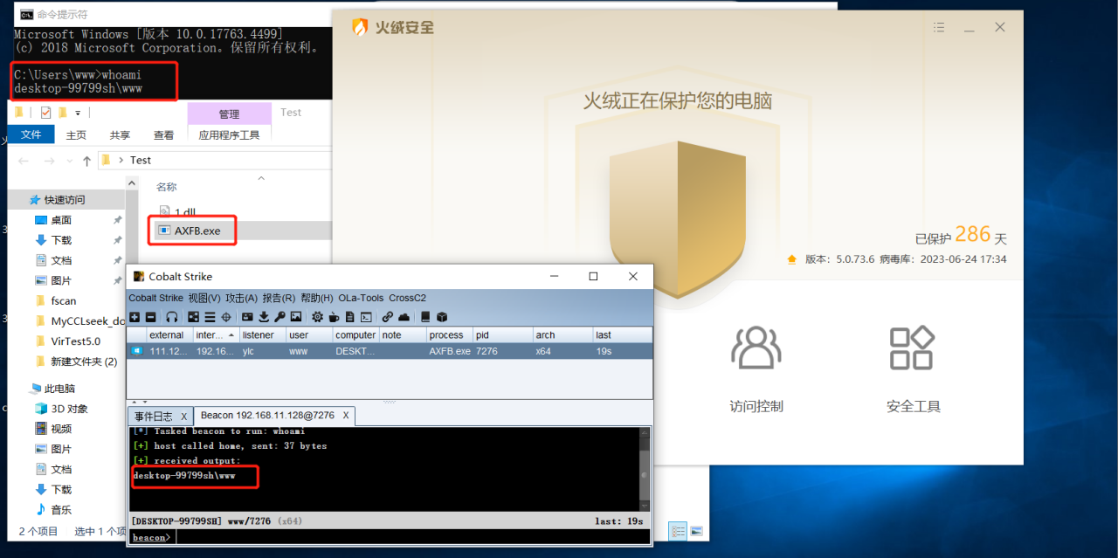
Task: Open the OLa-Tools menu
Action: (x=361, y=298)
